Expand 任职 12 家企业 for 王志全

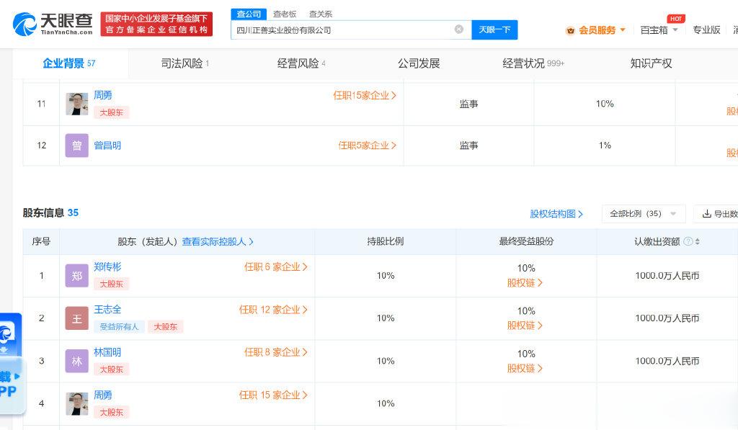(x=273, y=310)
